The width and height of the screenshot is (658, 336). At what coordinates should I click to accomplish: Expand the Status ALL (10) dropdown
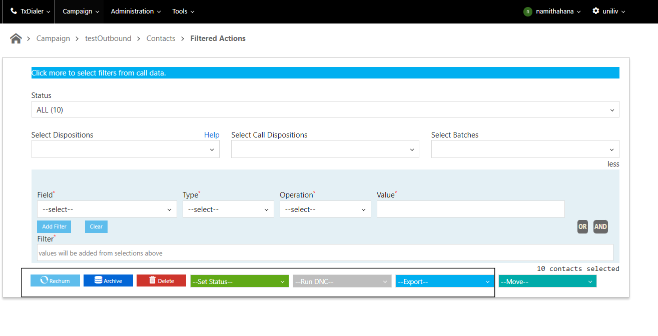click(x=325, y=109)
